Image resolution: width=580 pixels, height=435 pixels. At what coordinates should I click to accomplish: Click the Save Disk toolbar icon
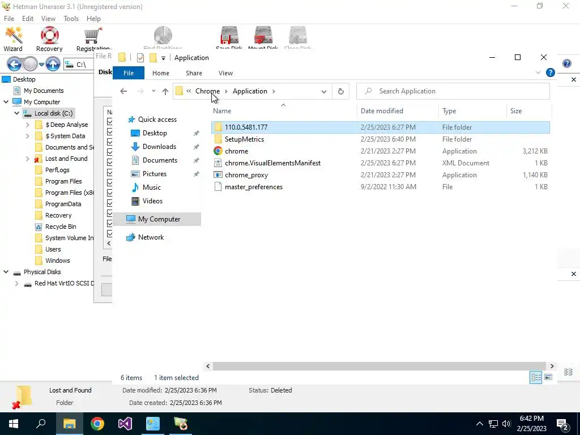[x=229, y=37]
